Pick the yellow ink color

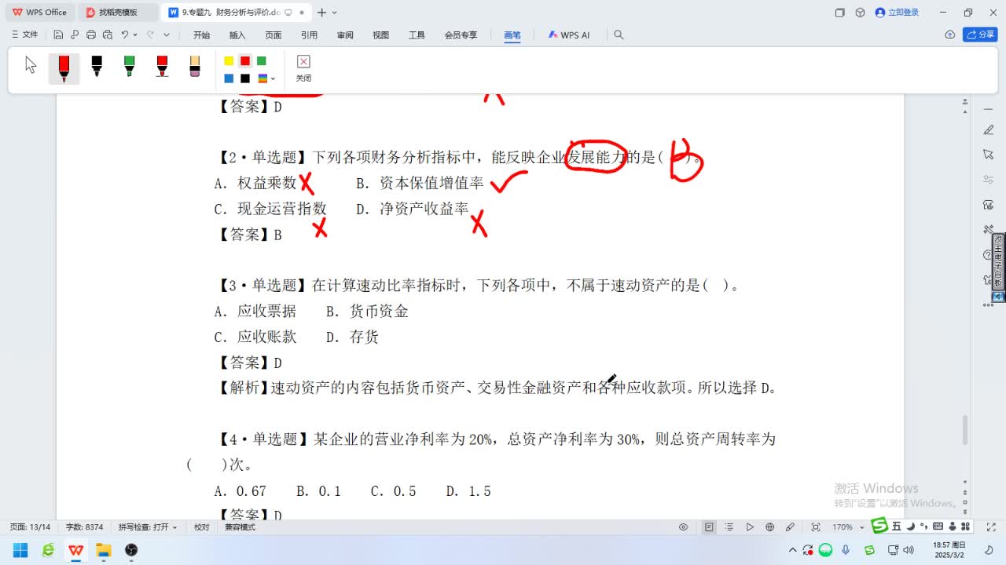[x=229, y=61]
